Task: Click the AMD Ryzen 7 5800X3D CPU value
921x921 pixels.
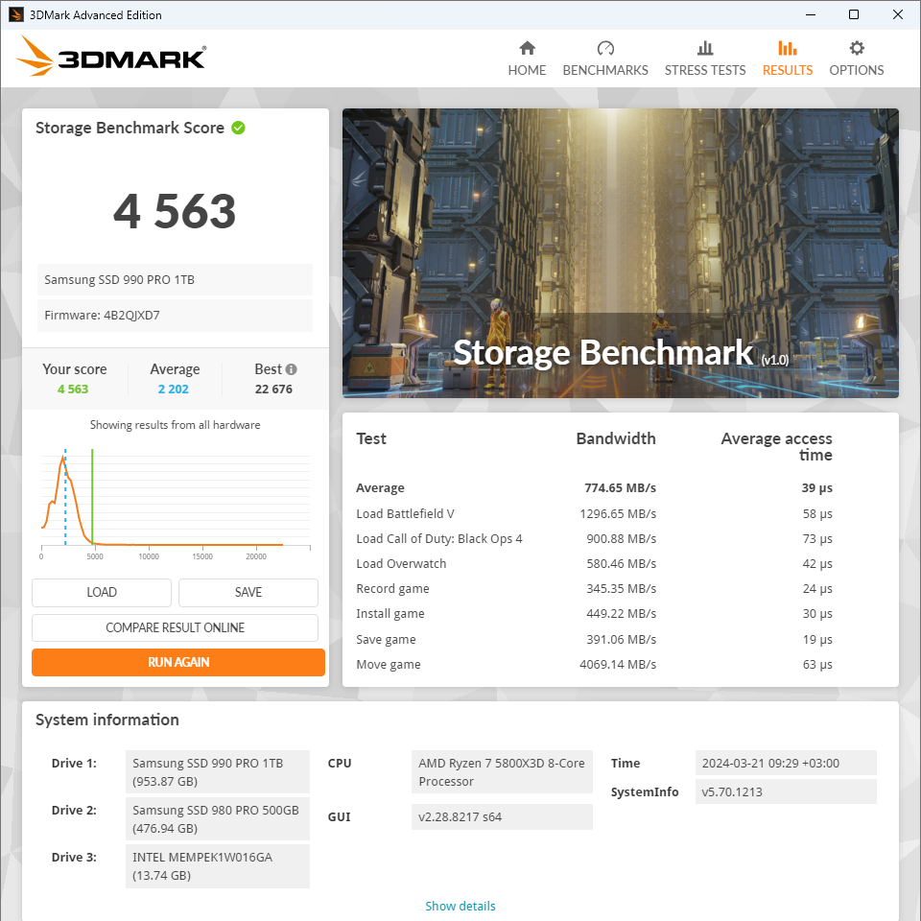Action: (502, 771)
